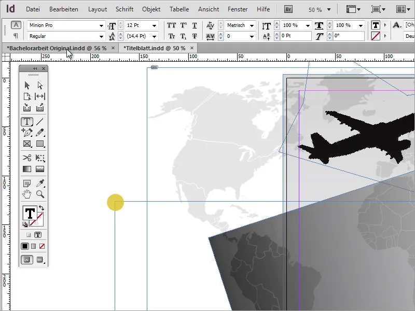Screen dimensions: 415x311
Task: Select the Content Collector tool
Action: click(27, 107)
